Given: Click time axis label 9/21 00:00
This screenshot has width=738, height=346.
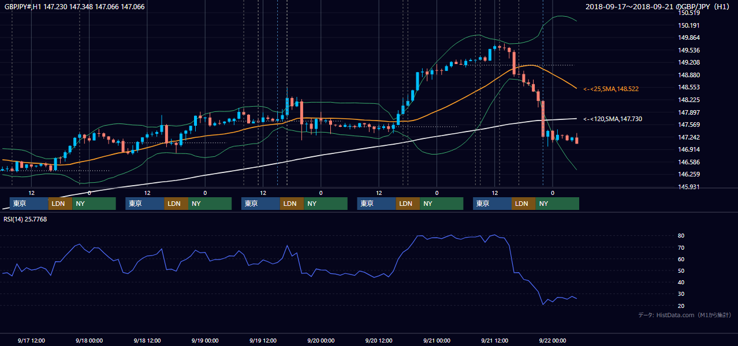Looking at the screenshot, I should [436, 341].
